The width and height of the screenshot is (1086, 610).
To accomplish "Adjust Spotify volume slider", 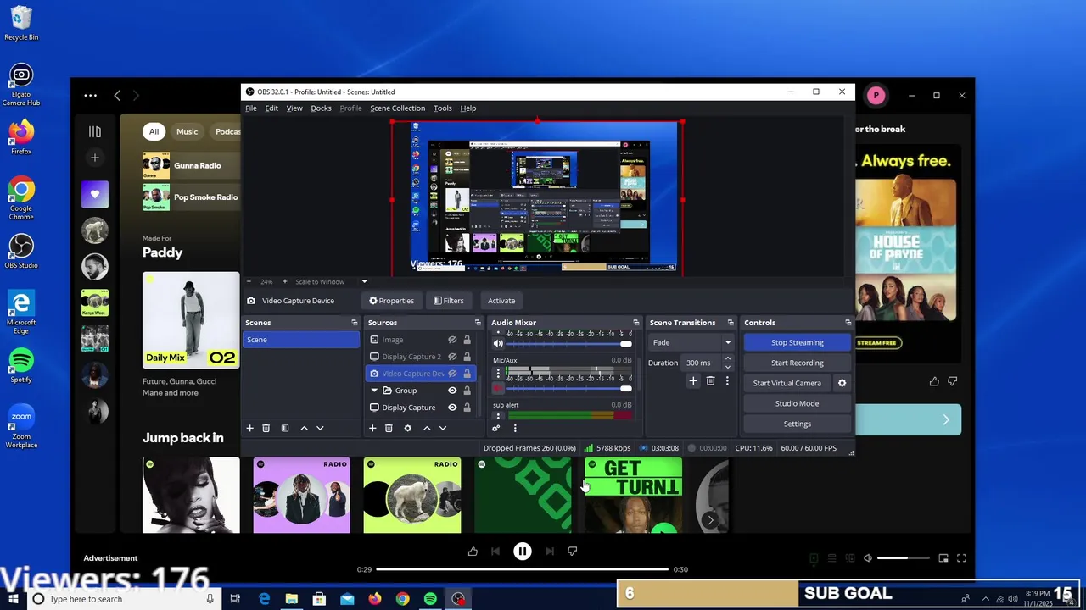I will point(904,558).
